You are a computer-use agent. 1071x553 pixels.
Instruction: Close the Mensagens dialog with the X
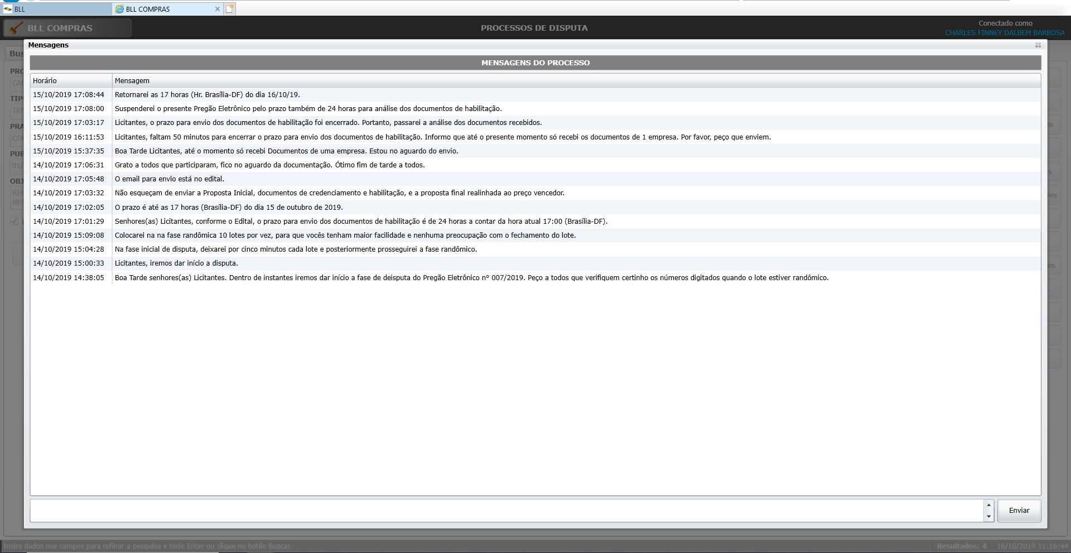pos(1038,45)
